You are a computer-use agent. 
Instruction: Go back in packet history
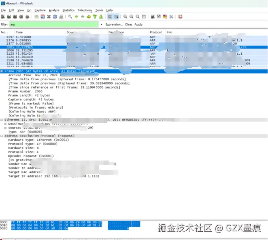pyautogui.click(x=76, y=17)
